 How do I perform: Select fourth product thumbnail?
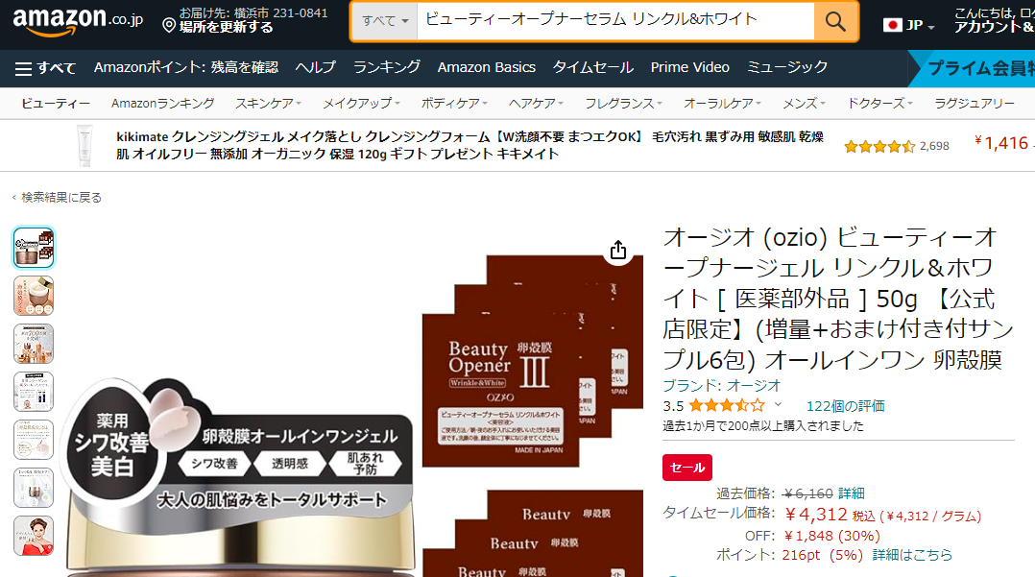click(34, 392)
